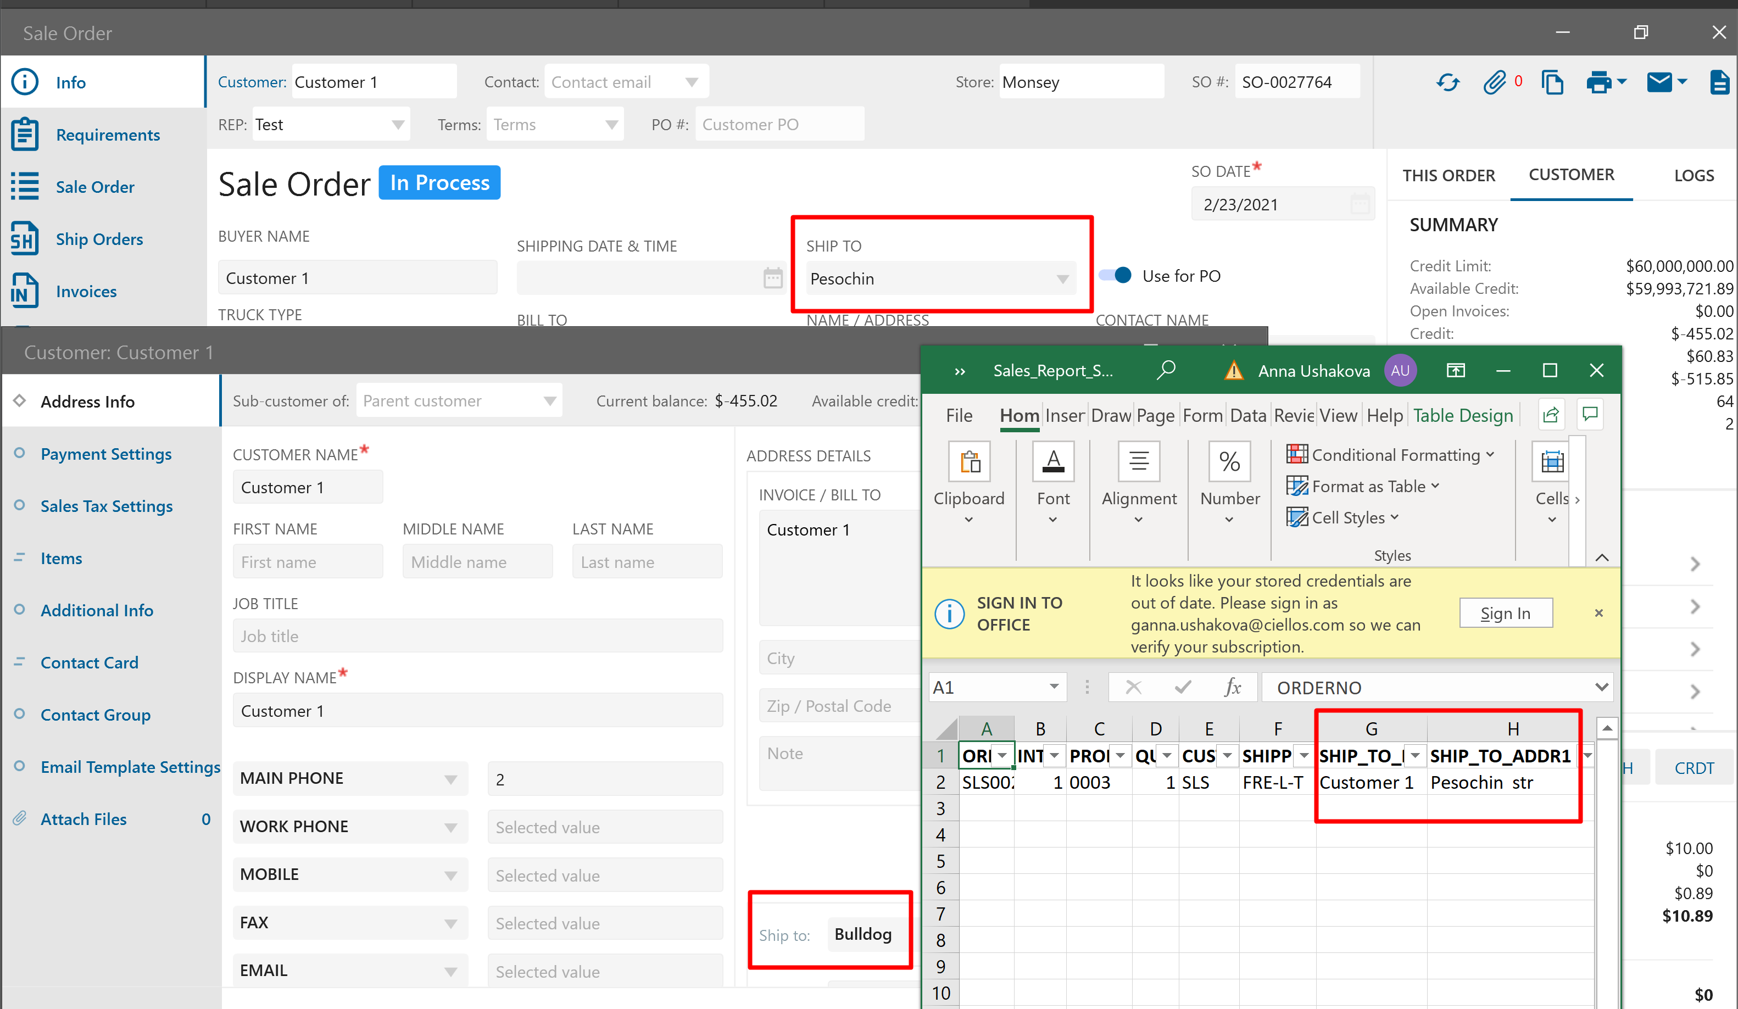Open the SHIP_TO_ADDR1 column filter button
1738x1009 pixels.
tap(1587, 756)
